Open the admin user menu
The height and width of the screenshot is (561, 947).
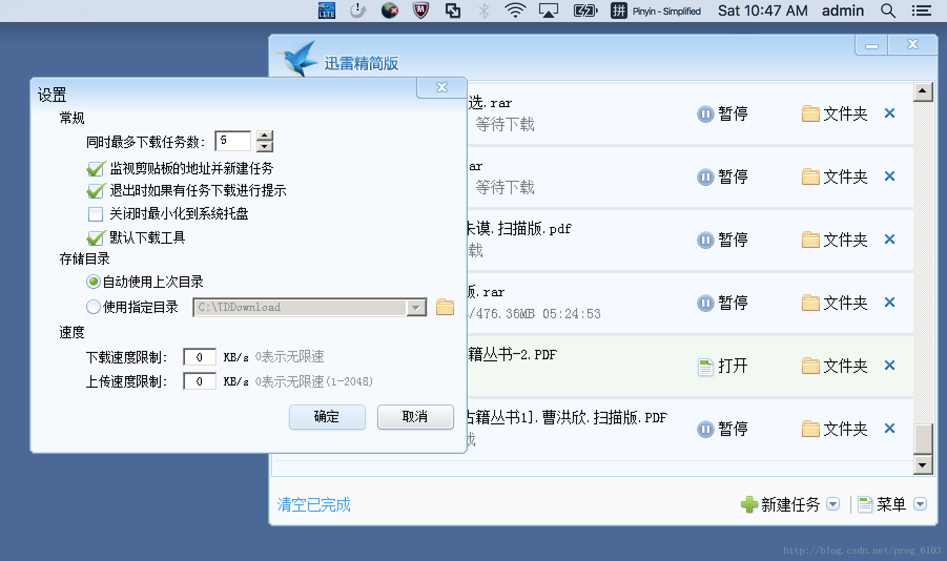(843, 11)
